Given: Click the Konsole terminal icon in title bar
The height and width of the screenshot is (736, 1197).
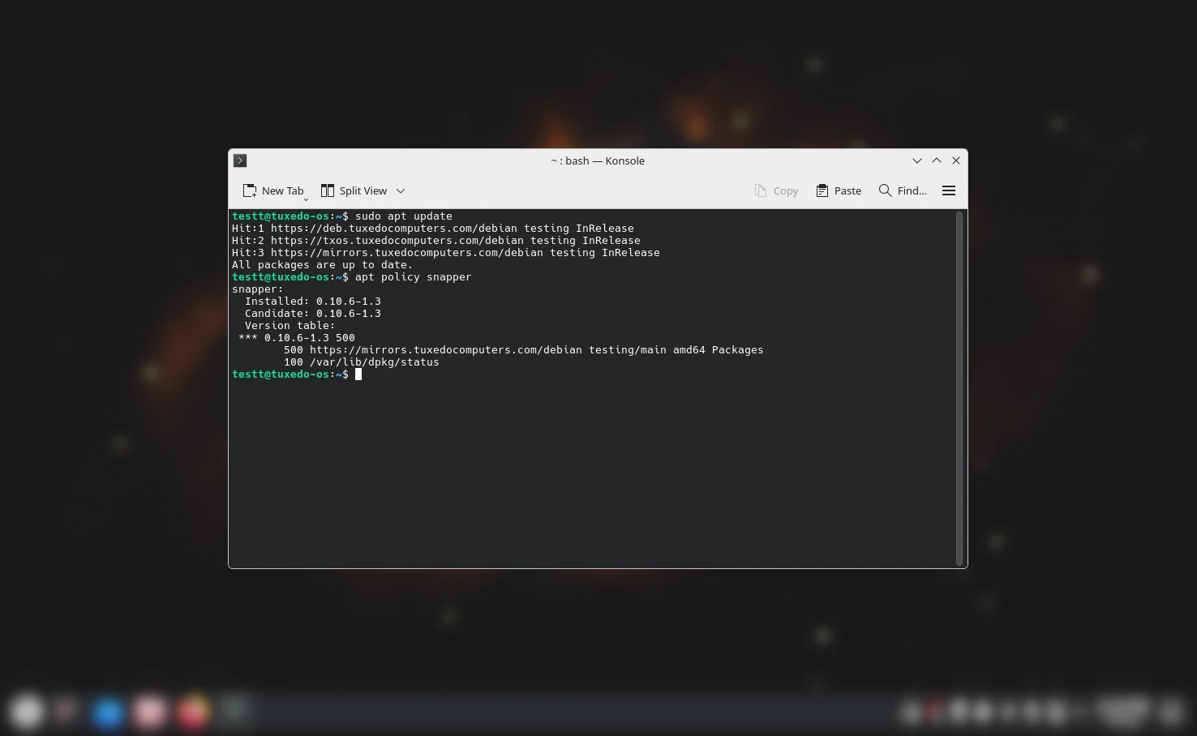Looking at the screenshot, I should (x=240, y=160).
